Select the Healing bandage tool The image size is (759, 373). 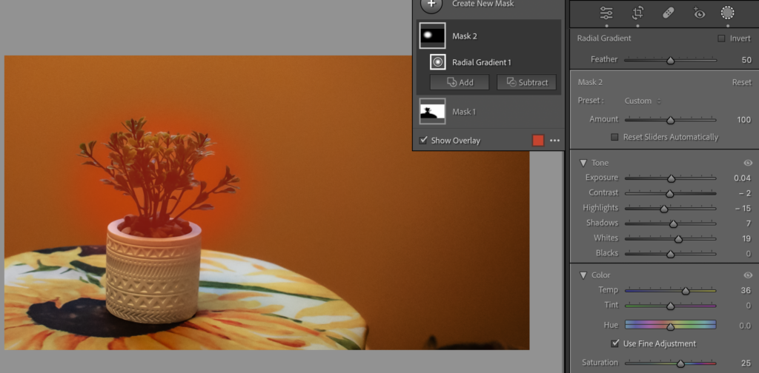click(x=668, y=13)
